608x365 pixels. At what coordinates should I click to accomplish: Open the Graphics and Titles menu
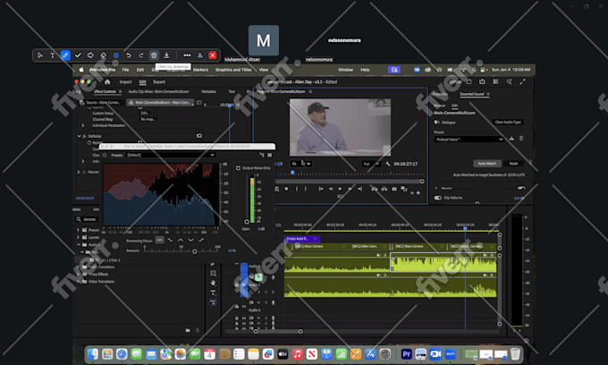(233, 70)
